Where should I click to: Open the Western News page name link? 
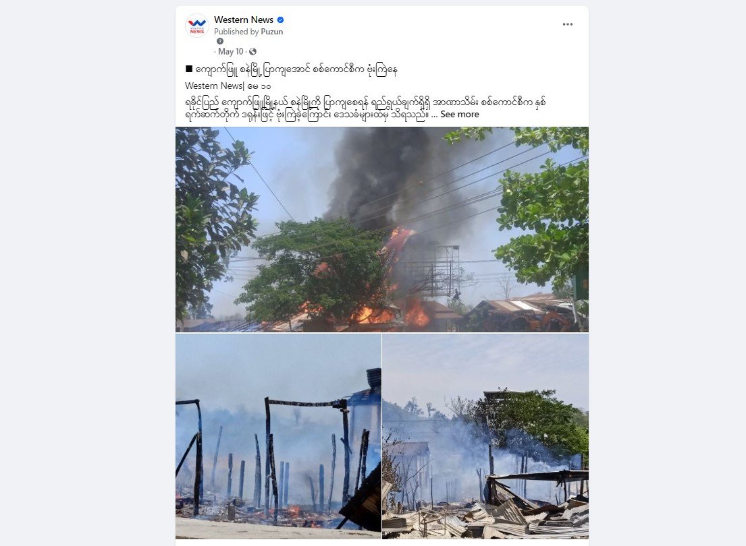click(244, 20)
